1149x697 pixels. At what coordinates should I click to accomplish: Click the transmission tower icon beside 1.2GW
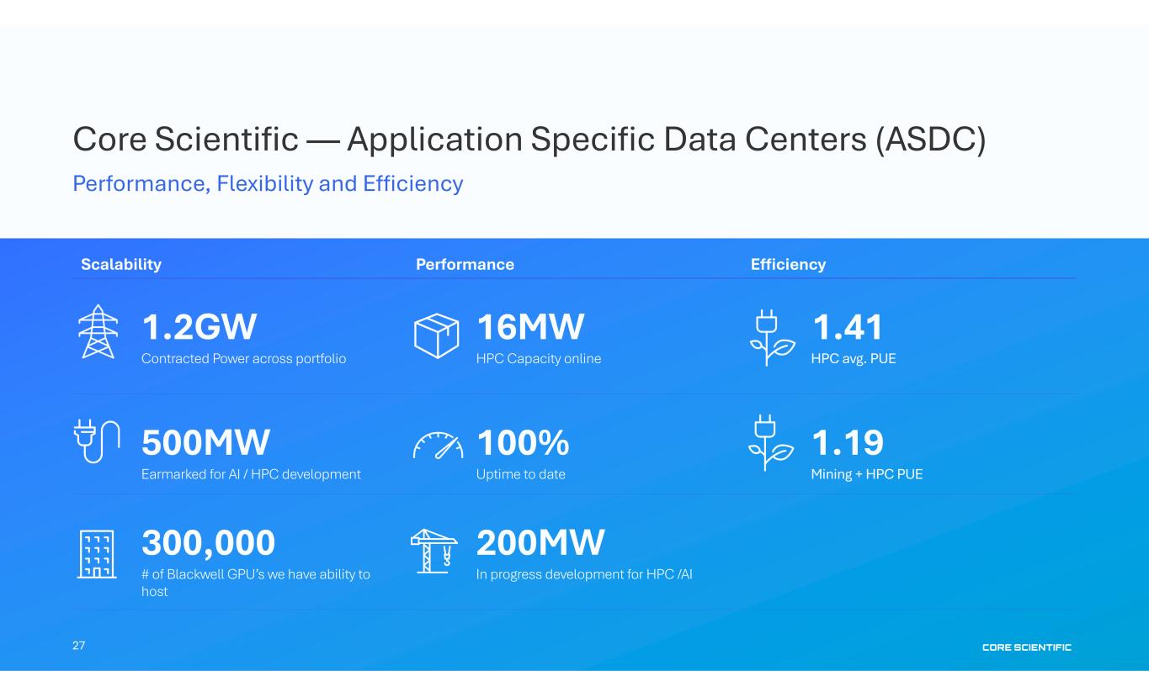tap(98, 332)
